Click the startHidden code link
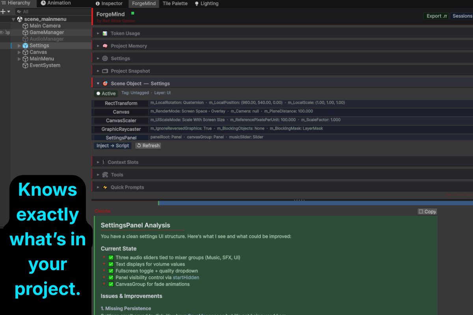 (186, 278)
